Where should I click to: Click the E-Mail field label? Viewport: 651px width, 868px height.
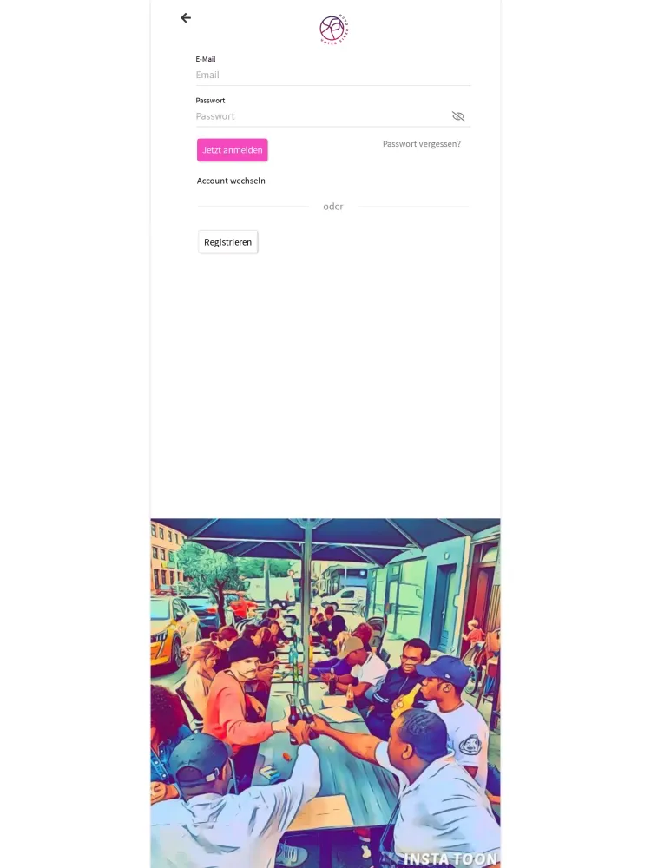[206, 59]
